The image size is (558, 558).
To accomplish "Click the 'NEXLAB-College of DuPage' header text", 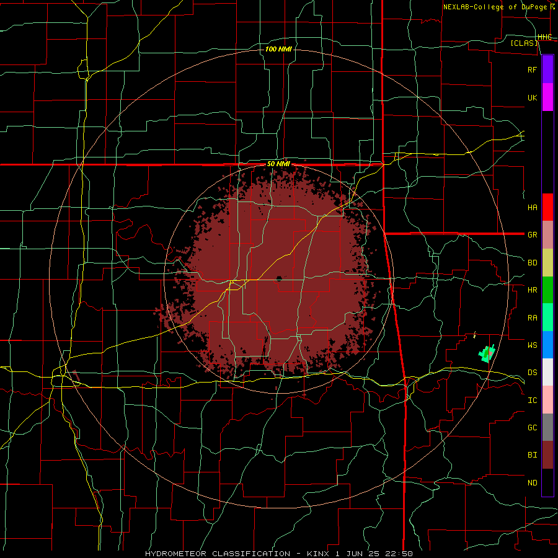I will pyautogui.click(x=495, y=7).
